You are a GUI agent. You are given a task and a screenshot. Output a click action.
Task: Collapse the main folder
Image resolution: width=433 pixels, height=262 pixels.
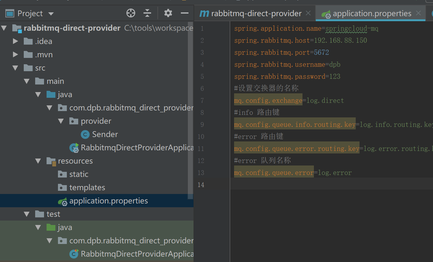tap(27, 81)
